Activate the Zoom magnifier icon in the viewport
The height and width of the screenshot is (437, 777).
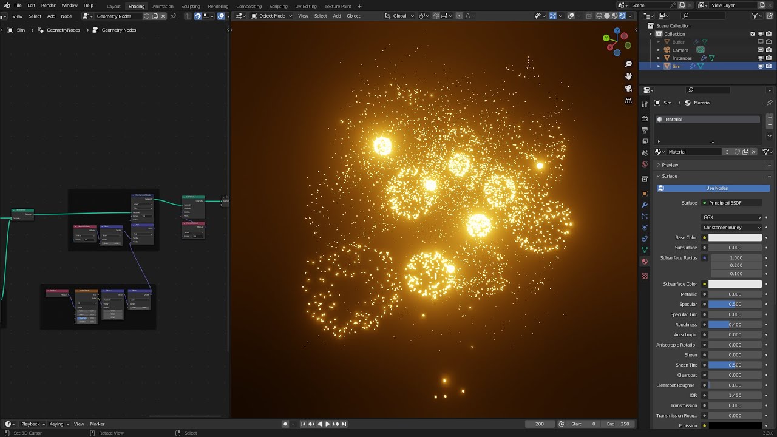pyautogui.click(x=628, y=63)
